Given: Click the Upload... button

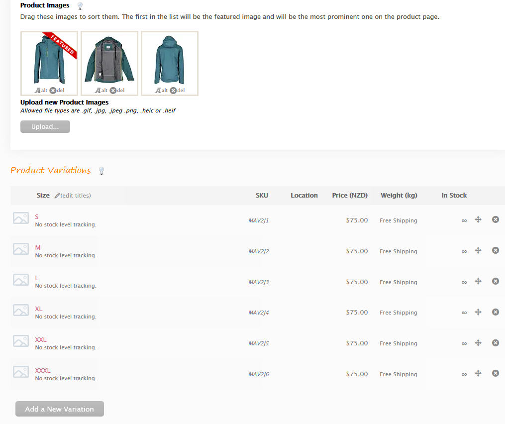Looking at the screenshot, I should tap(45, 126).
